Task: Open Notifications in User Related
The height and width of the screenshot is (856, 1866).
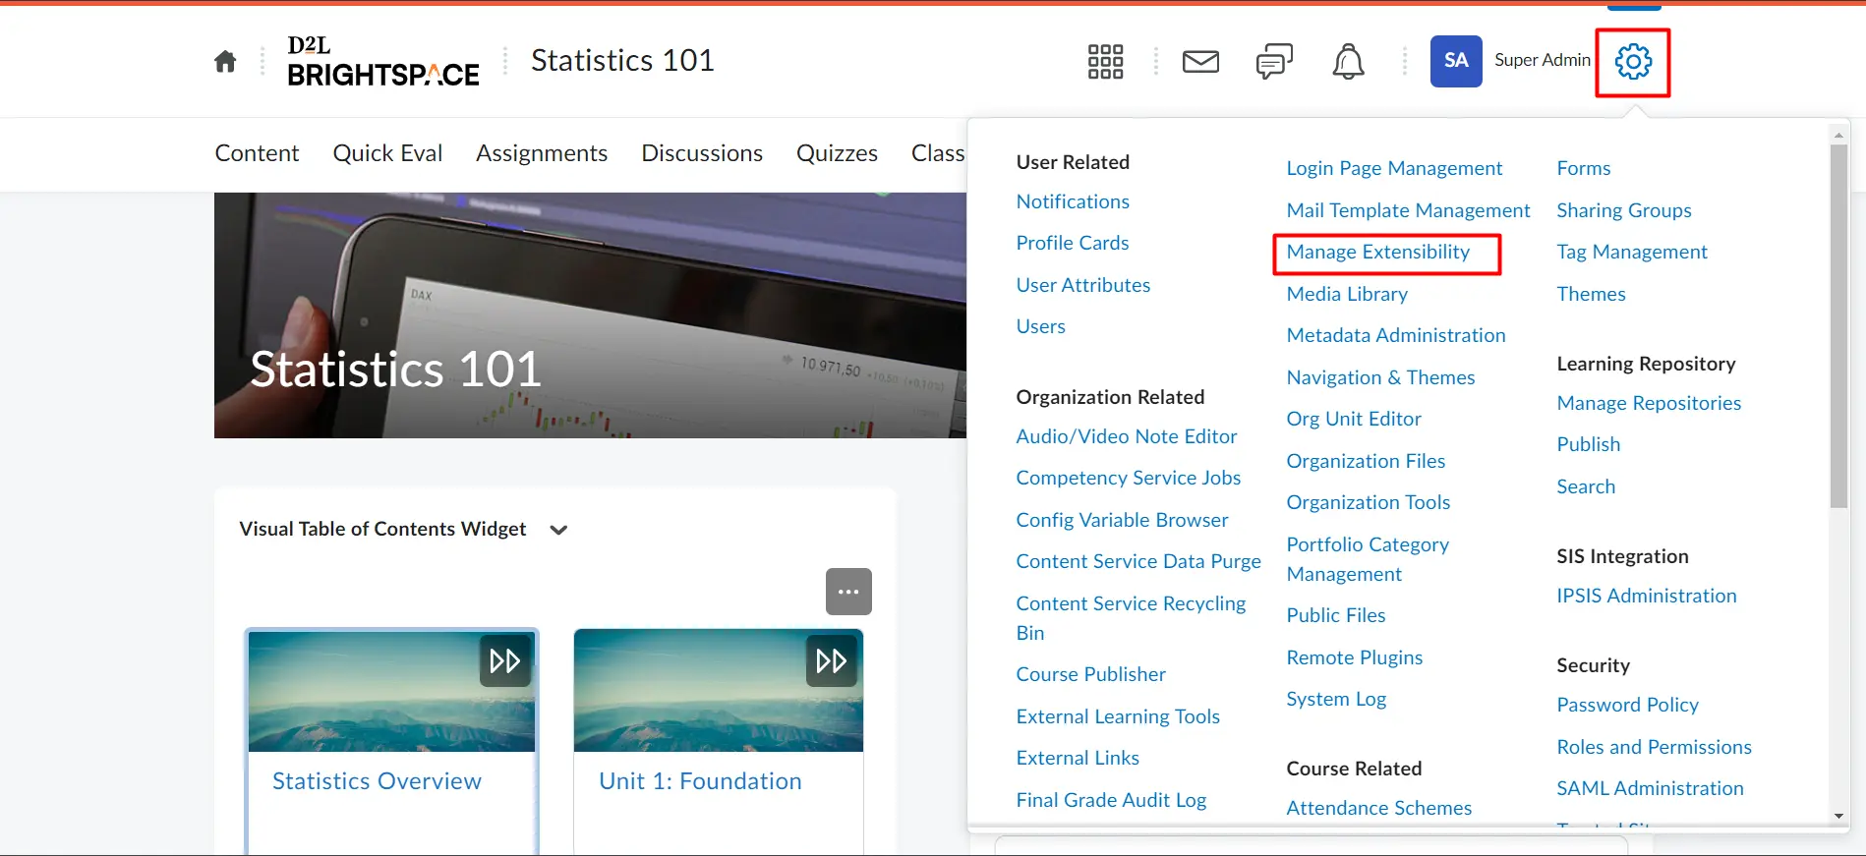Action: [1073, 201]
